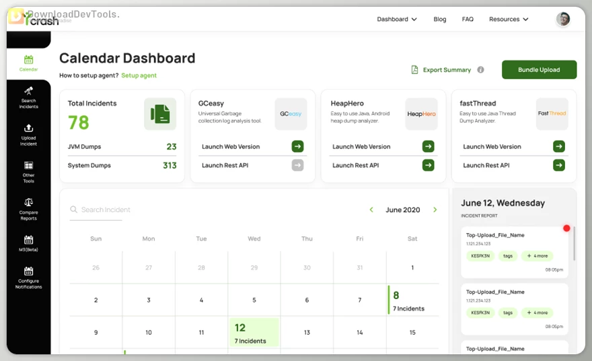Expand the Resources dropdown menu
The height and width of the screenshot is (361, 592).
(509, 20)
